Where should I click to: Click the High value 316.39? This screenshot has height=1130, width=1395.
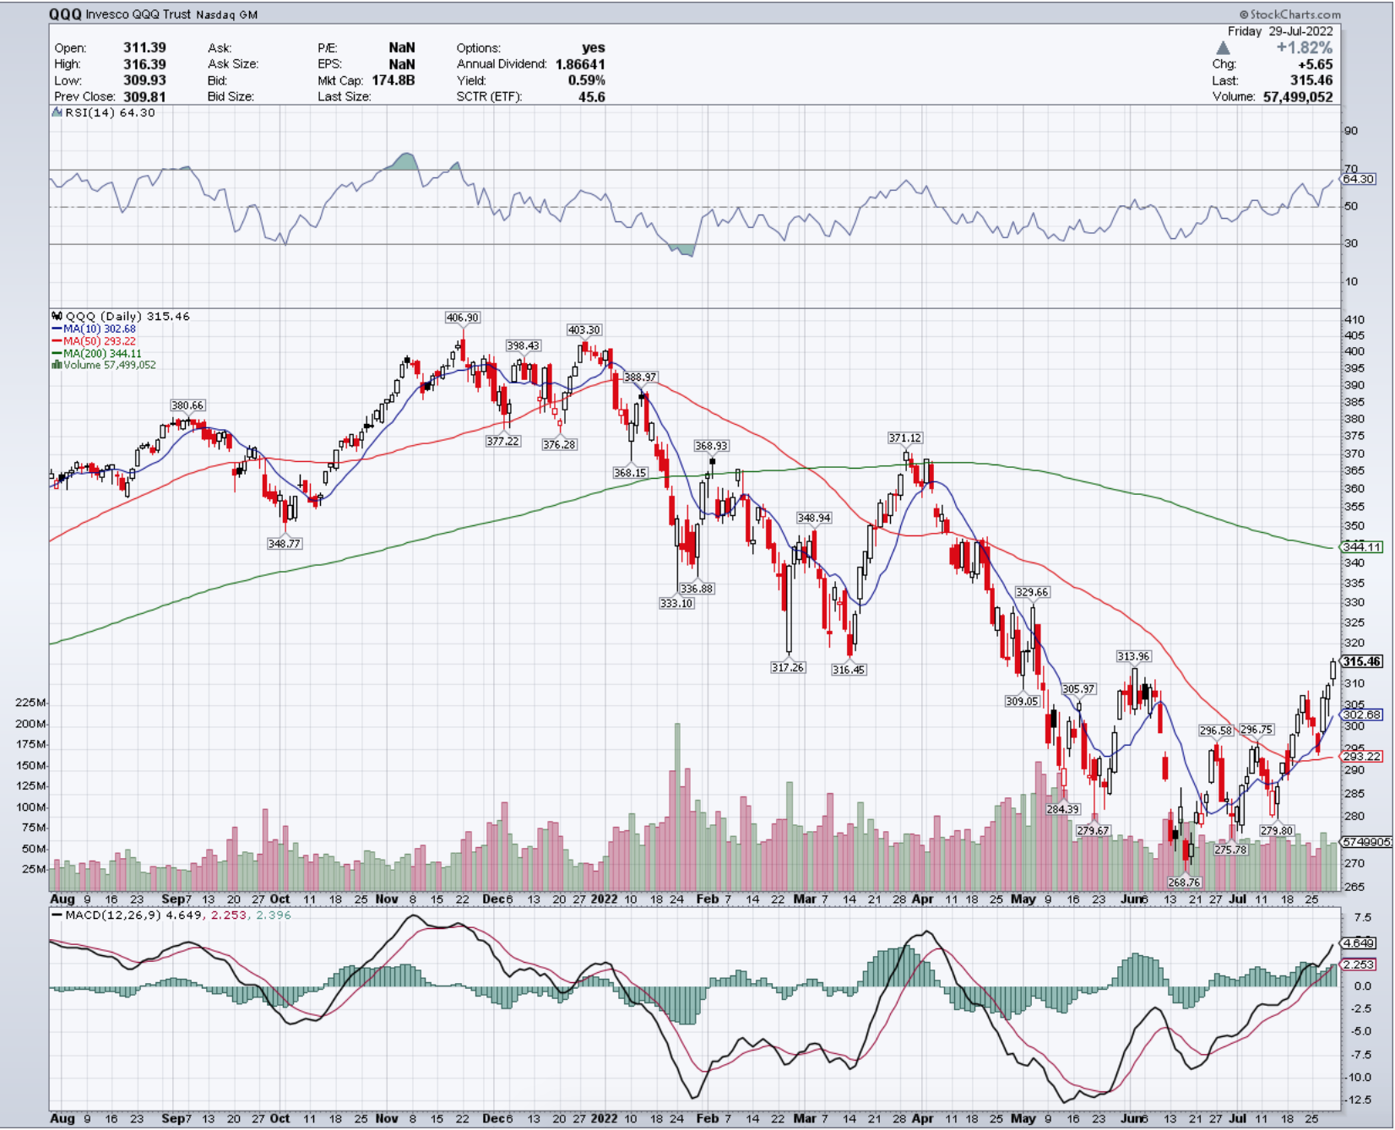[x=144, y=64]
